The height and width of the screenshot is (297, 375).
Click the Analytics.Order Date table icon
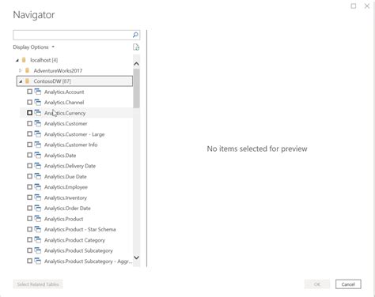(x=38, y=208)
